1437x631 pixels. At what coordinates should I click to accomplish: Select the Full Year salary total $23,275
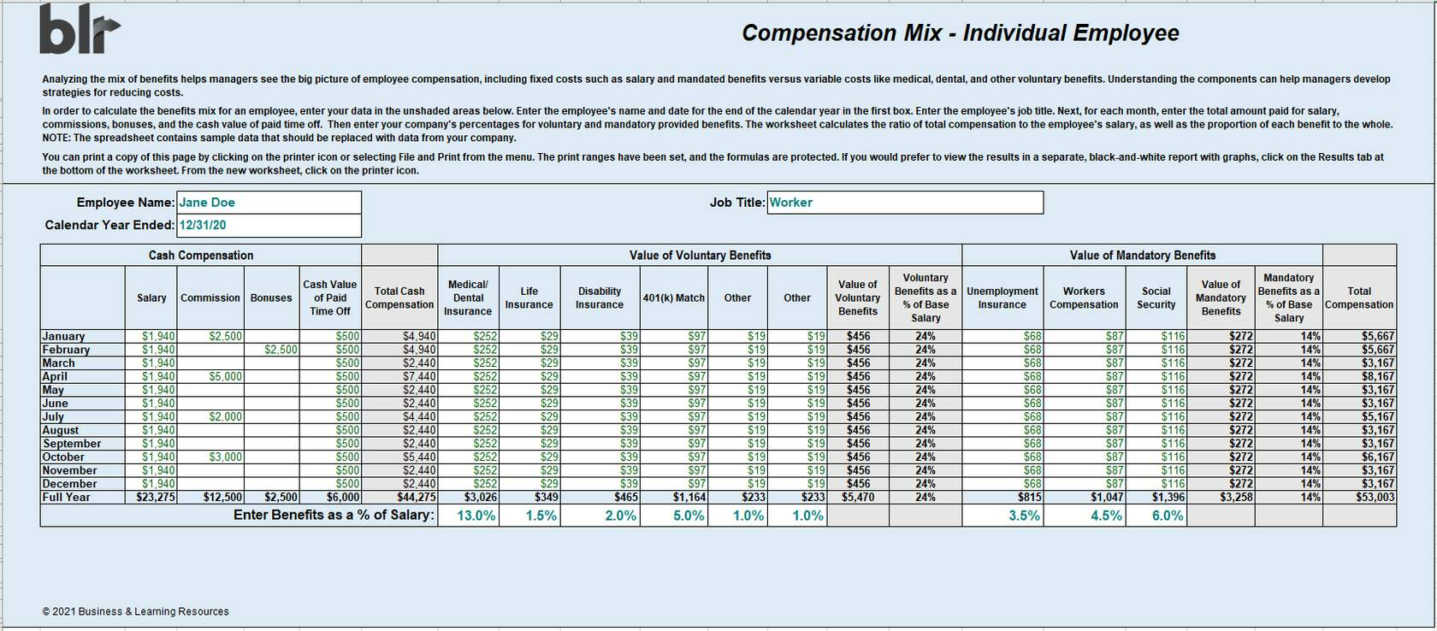tap(151, 497)
